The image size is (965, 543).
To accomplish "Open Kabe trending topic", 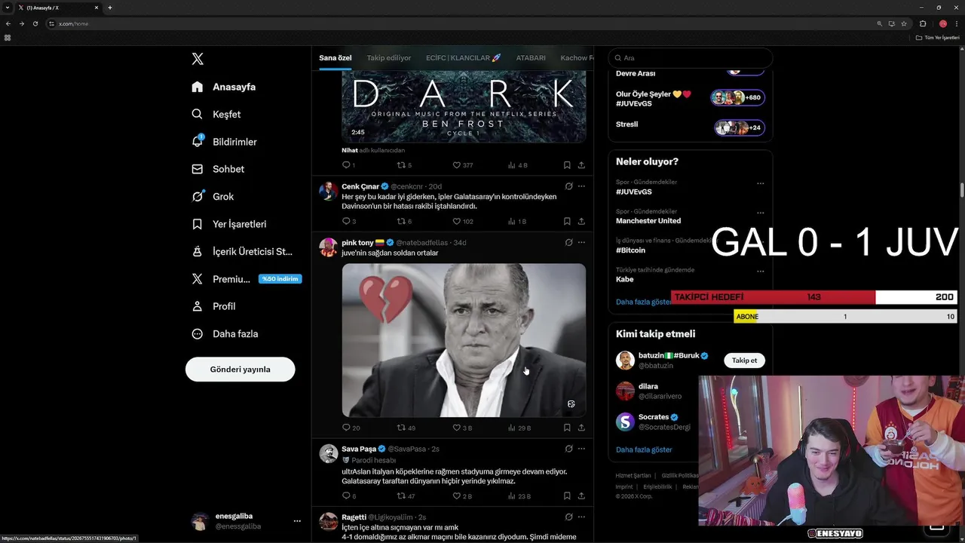I will [x=625, y=279].
